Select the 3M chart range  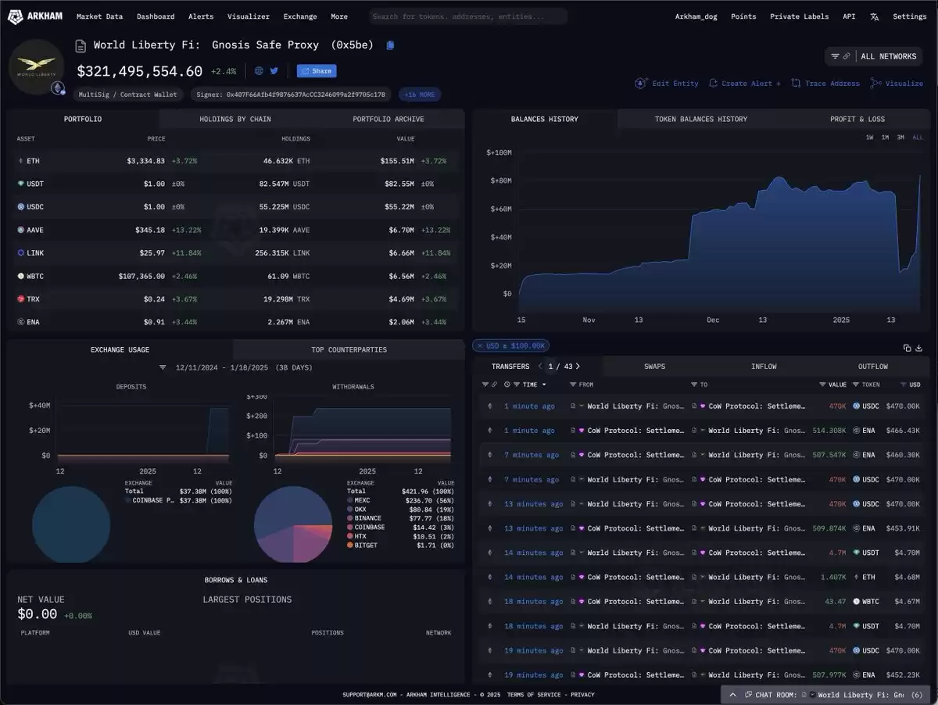coord(900,138)
